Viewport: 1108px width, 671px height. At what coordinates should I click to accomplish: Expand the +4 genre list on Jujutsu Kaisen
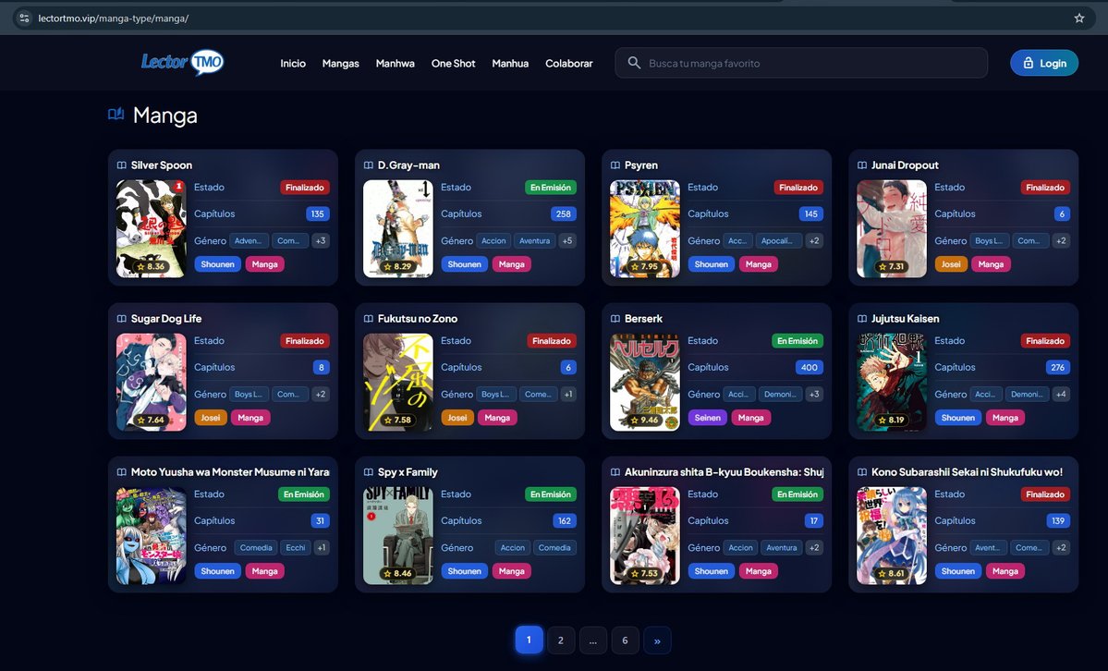click(x=1060, y=394)
